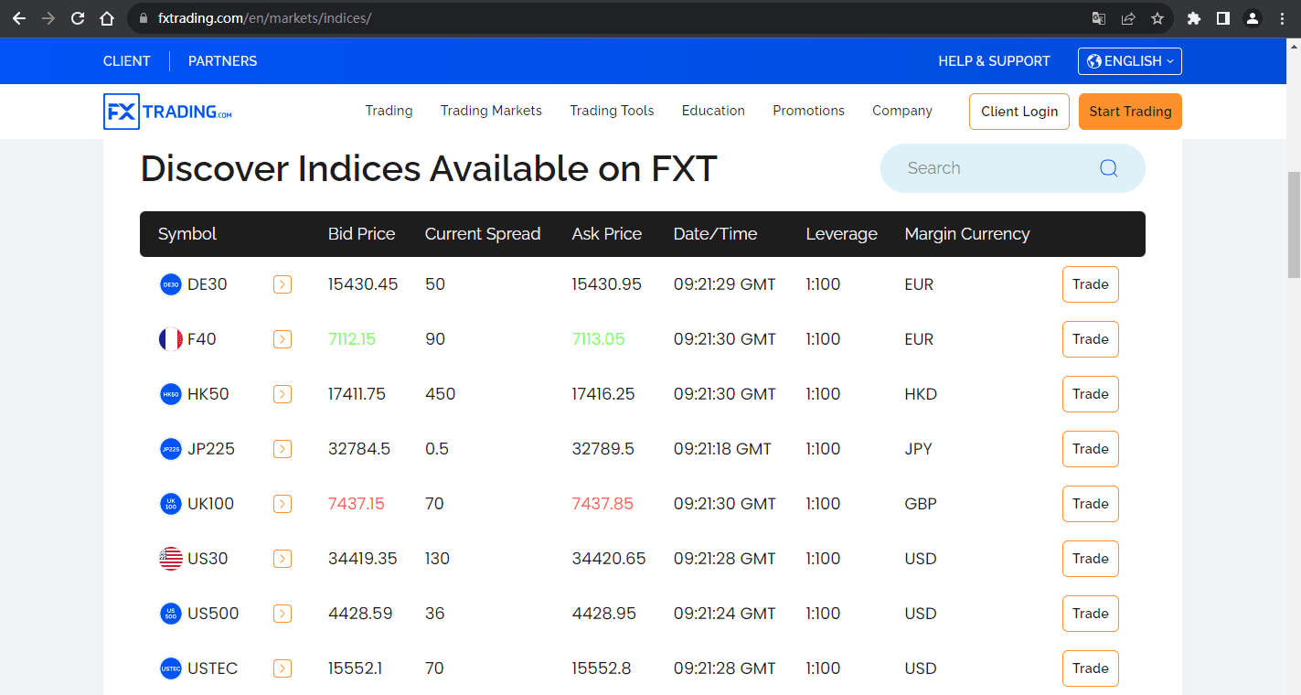The image size is (1301, 695).
Task: Expand the JP225 row details arrow
Action: pyautogui.click(x=283, y=449)
